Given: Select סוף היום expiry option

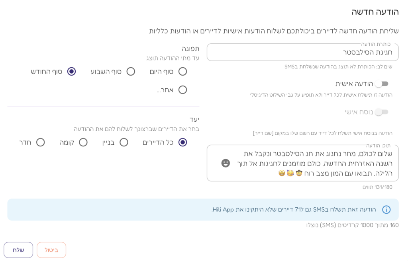Looking at the screenshot, I should tap(182, 72).
